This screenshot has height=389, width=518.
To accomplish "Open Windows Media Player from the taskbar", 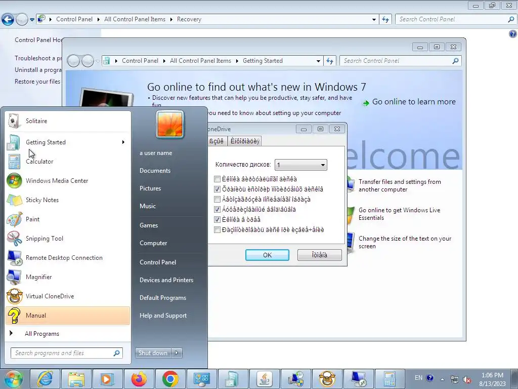I will (x=107, y=379).
